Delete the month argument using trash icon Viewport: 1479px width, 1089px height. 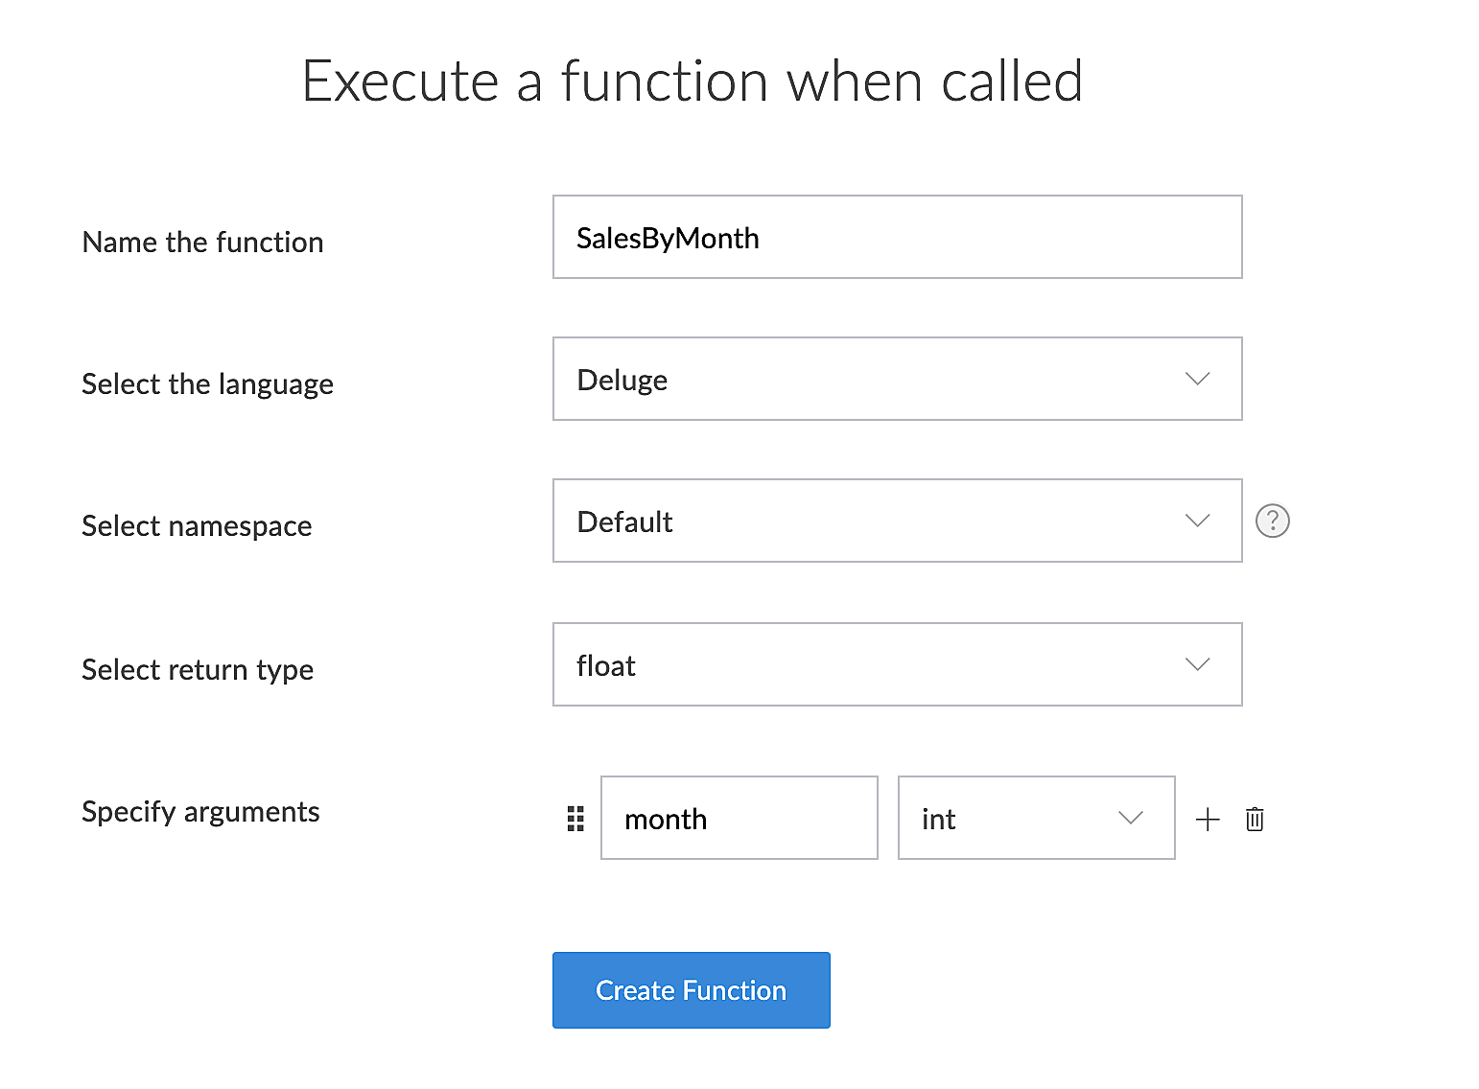(x=1255, y=820)
